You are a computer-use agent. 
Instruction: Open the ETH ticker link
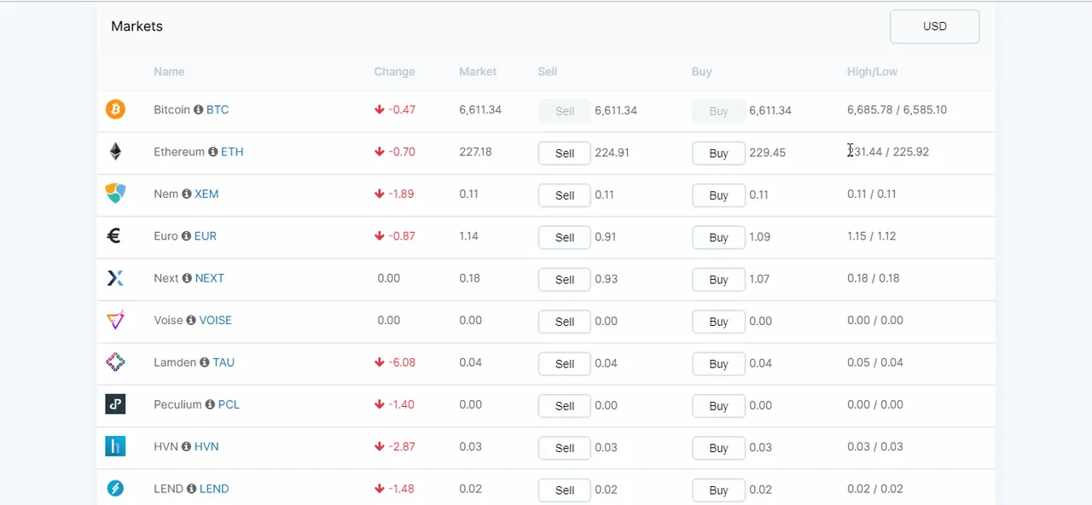point(232,152)
